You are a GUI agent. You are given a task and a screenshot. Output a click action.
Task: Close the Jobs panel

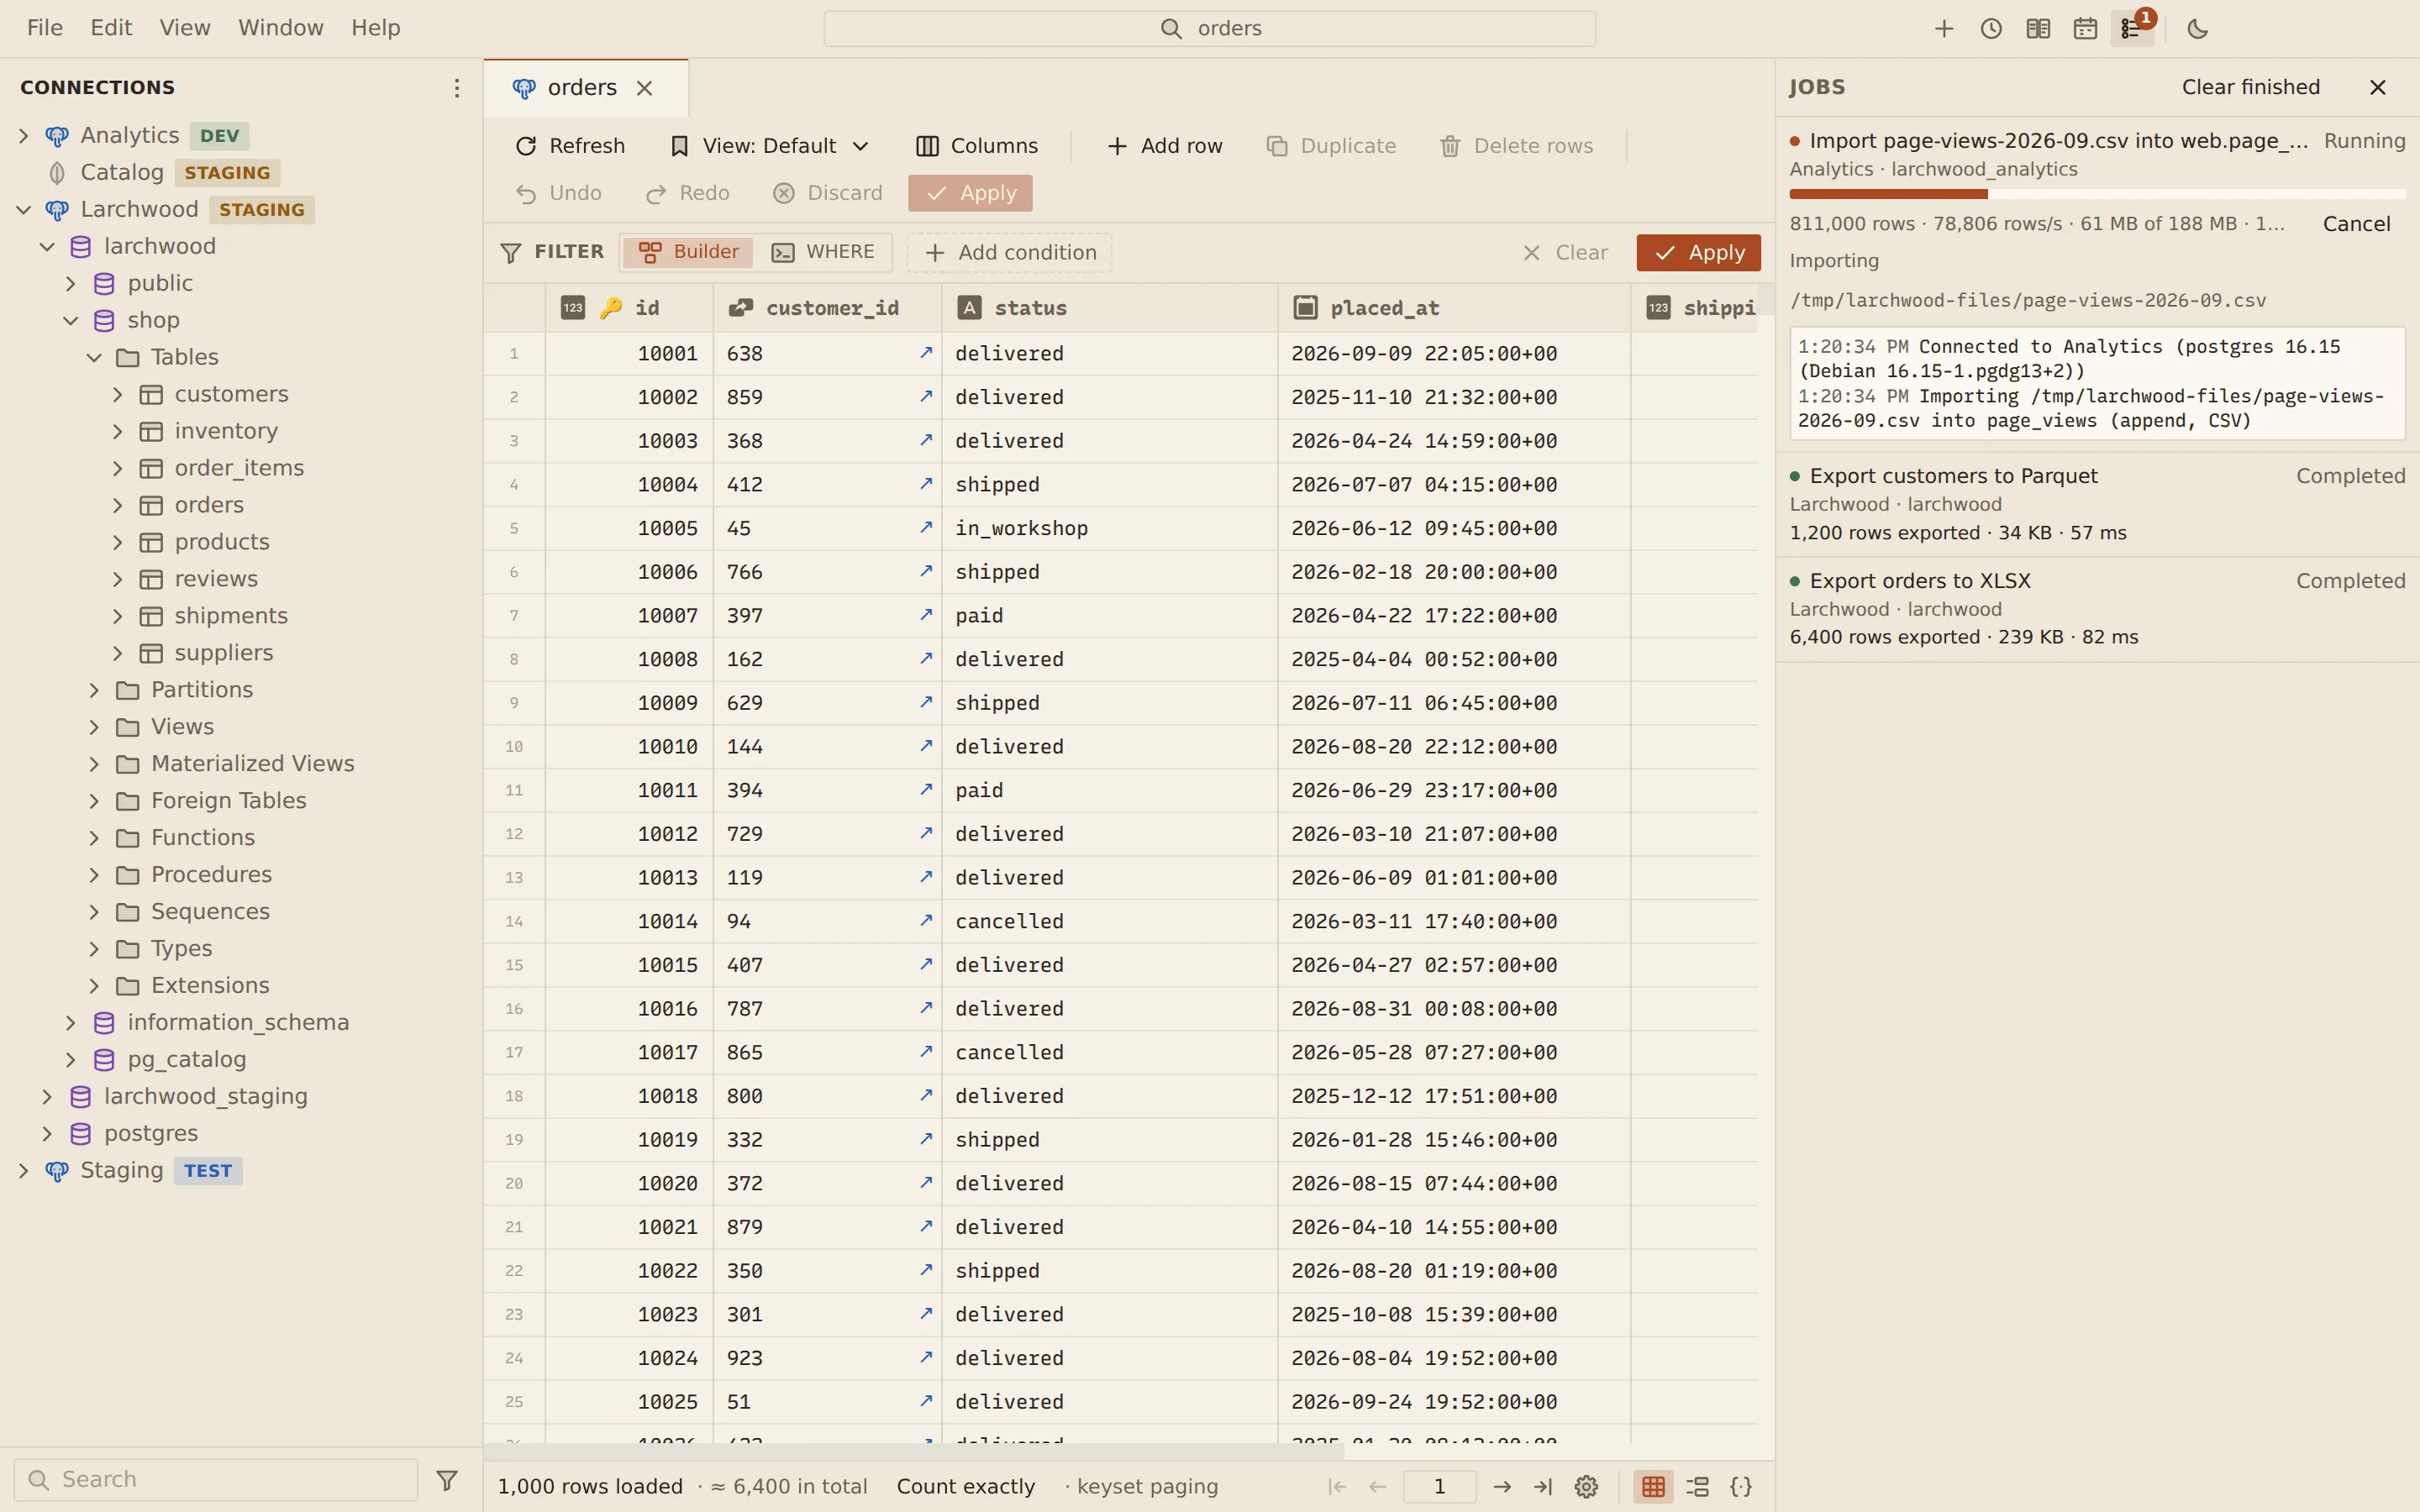coord(2378,88)
